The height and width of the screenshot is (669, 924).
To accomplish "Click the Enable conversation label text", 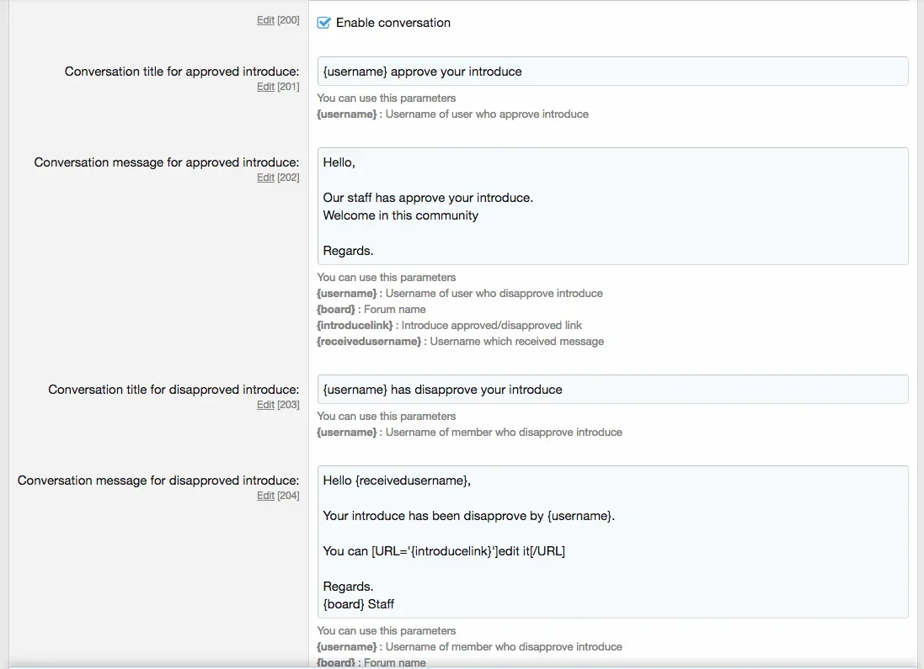I will [x=393, y=23].
